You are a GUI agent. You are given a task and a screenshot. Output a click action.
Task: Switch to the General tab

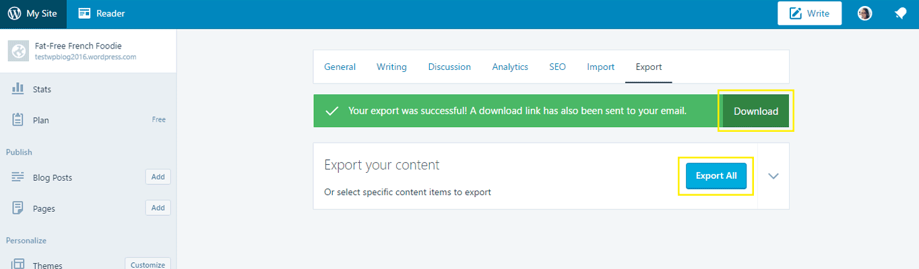pos(340,67)
